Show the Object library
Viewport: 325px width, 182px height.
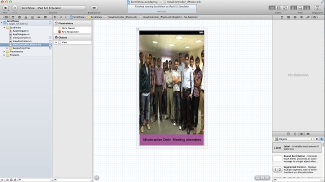click(x=301, y=134)
